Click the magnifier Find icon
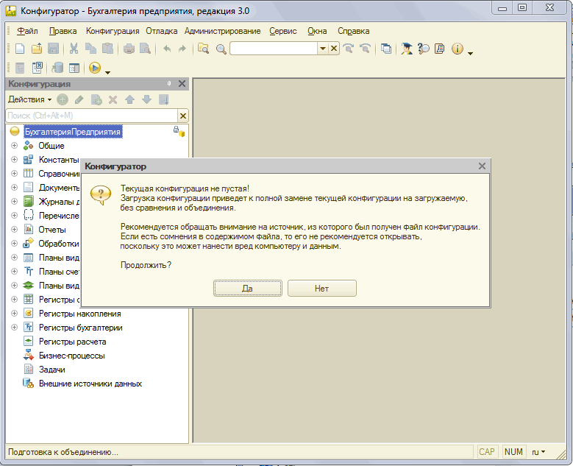The height and width of the screenshot is (466, 573). coord(221,49)
